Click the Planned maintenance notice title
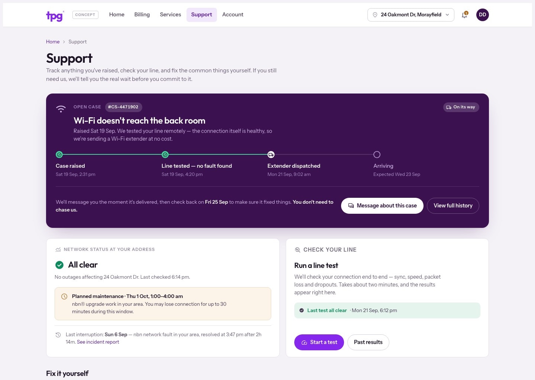The width and height of the screenshot is (535, 380). 127,296
